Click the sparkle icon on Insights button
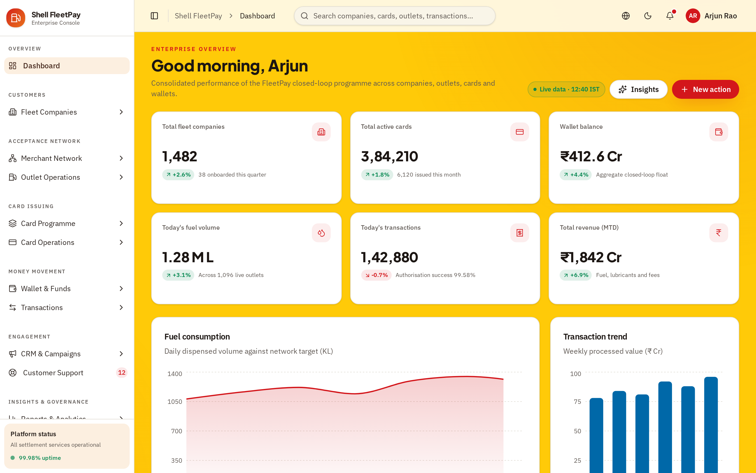 623,89
